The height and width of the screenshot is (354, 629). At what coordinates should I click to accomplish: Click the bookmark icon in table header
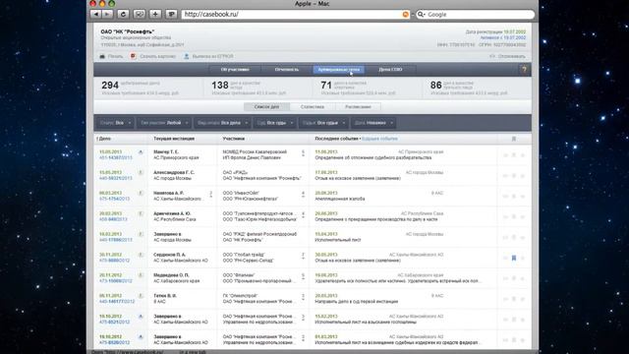tap(513, 139)
